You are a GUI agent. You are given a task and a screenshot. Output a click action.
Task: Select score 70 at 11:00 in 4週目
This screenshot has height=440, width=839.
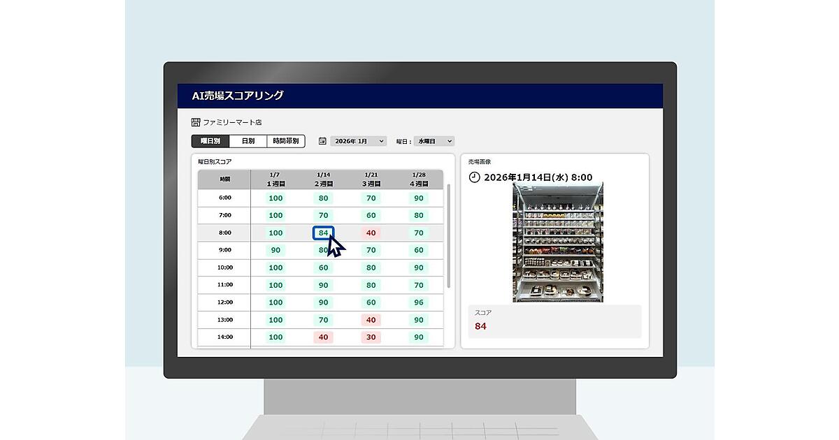click(x=418, y=285)
